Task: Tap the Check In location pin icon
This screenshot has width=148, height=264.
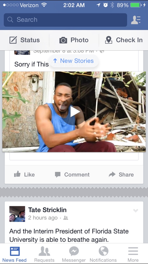Action: click(108, 40)
